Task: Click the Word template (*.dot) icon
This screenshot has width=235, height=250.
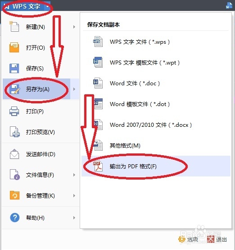Action: [98, 104]
